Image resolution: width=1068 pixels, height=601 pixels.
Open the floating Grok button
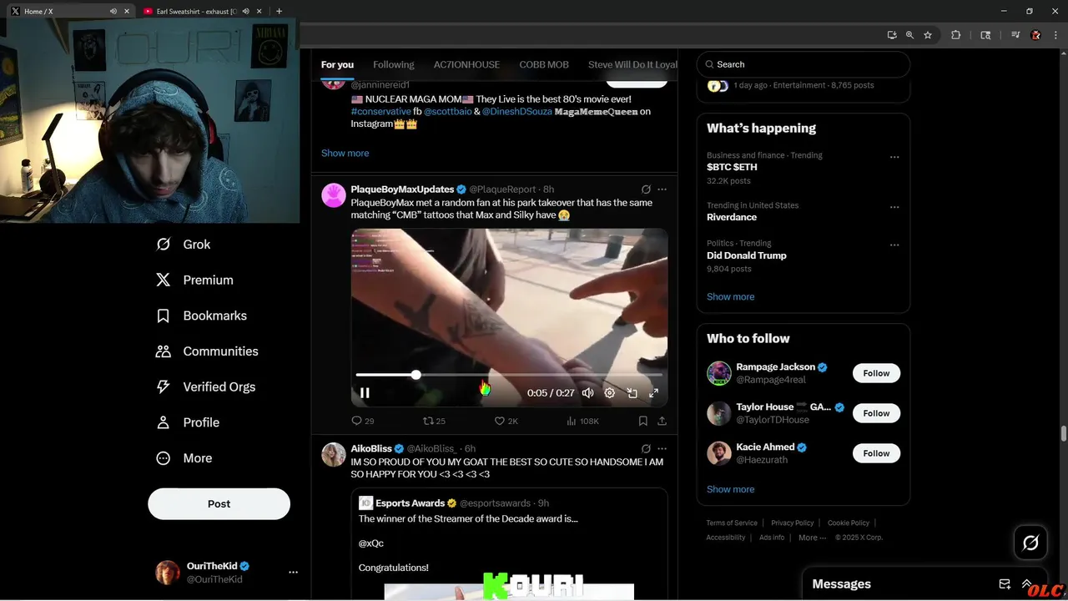(x=1030, y=543)
